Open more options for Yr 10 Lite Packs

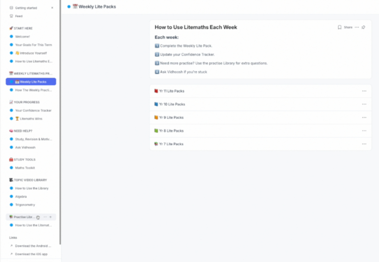click(x=364, y=104)
